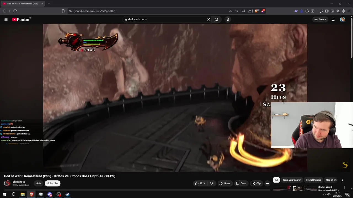Open Steam from the taskbar
The height and width of the screenshot is (198, 353).
tap(67, 194)
